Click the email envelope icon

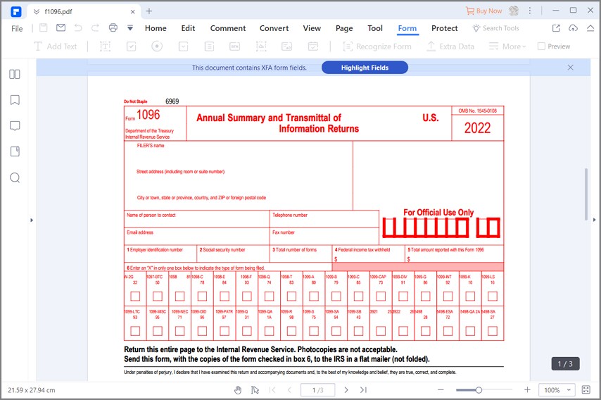[x=61, y=27]
